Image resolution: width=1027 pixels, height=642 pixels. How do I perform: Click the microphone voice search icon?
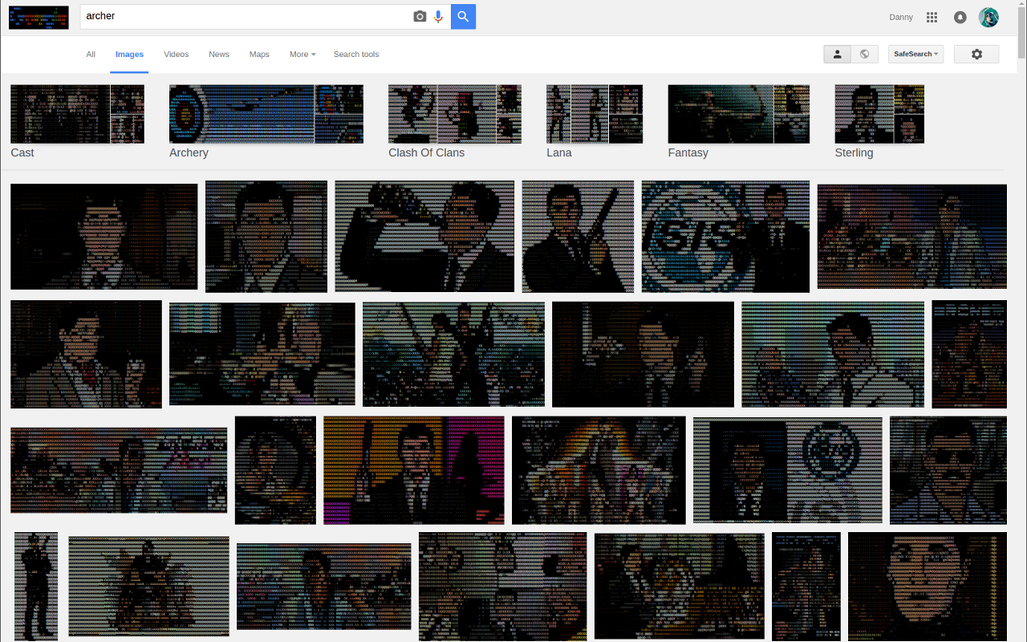click(x=438, y=17)
